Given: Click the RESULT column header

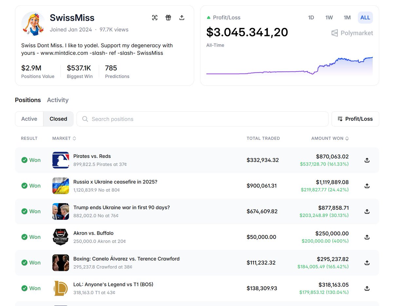Looking at the screenshot, I should coord(29,138).
